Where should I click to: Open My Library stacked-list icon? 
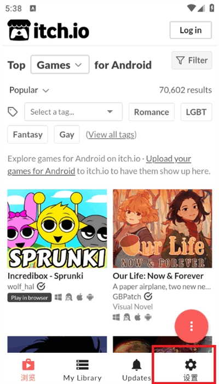tap(83, 365)
